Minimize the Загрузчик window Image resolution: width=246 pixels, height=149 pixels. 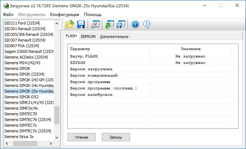click(x=204, y=5)
